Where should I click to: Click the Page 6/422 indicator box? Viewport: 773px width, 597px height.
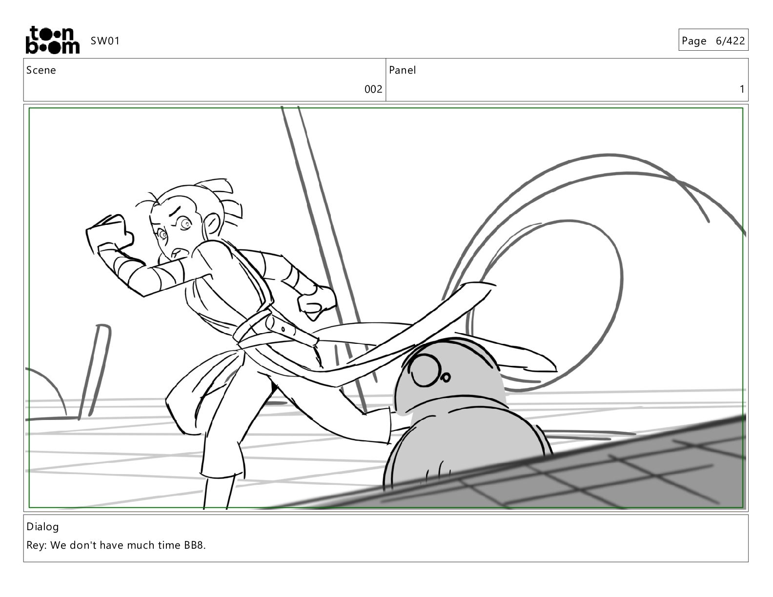tap(713, 40)
